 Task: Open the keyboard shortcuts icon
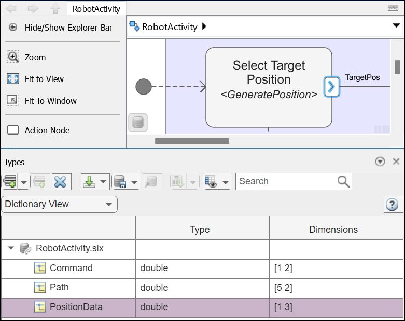coord(393,8)
